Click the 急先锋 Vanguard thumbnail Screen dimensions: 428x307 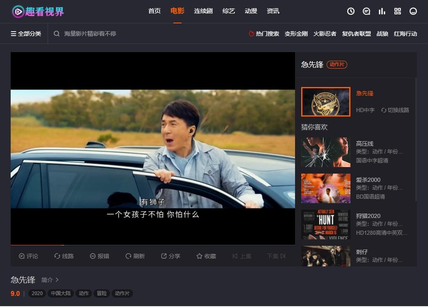tap(326, 102)
